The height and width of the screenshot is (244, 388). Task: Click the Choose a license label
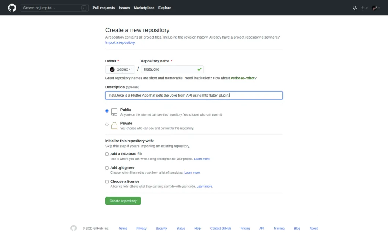pyautogui.click(x=125, y=182)
